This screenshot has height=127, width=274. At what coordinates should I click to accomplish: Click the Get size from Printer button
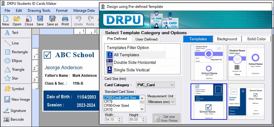pyautogui.click(x=166, y=119)
